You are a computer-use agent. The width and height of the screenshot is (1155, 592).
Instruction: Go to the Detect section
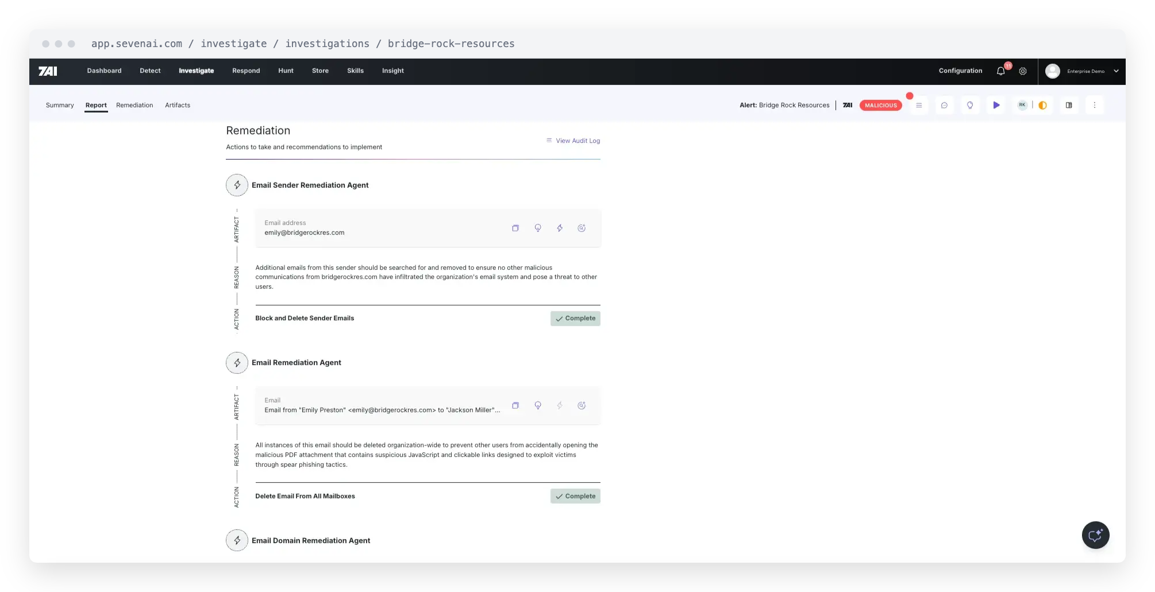150,71
